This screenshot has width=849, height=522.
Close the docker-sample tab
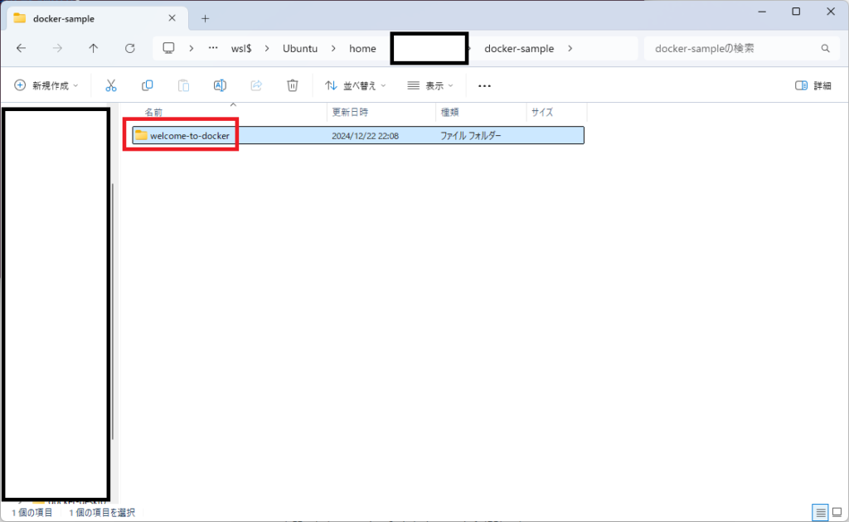point(172,18)
